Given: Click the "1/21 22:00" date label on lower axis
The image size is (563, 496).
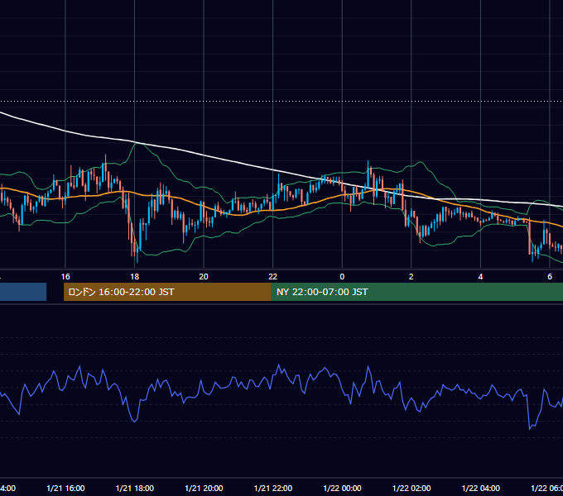Looking at the screenshot, I should (x=273, y=488).
